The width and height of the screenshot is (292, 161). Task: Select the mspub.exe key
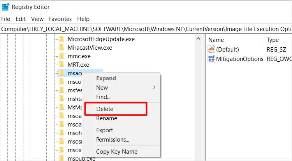tap(82, 159)
